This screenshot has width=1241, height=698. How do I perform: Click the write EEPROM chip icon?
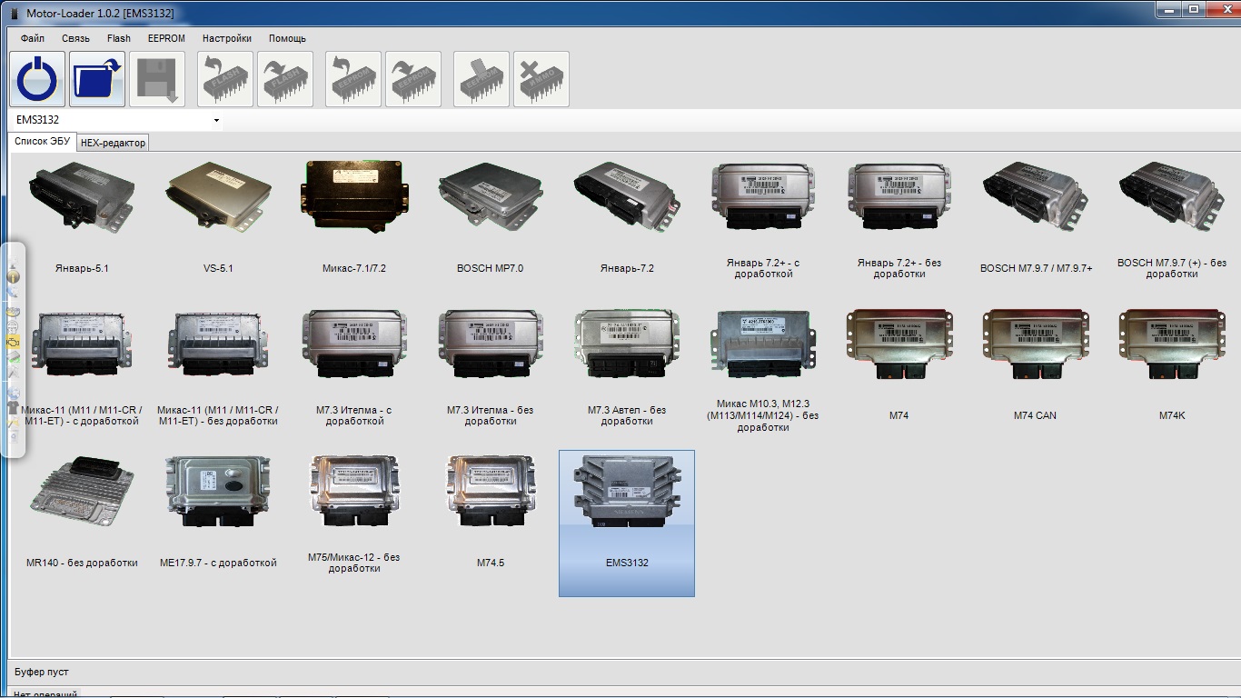[413, 79]
